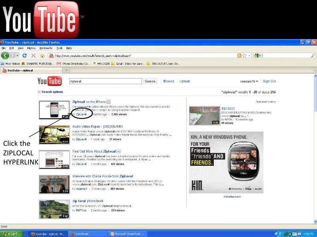The image size is (317, 237).
Task: Click the Audio Video Repair thumbnail
Action: pyautogui.click(x=54, y=135)
